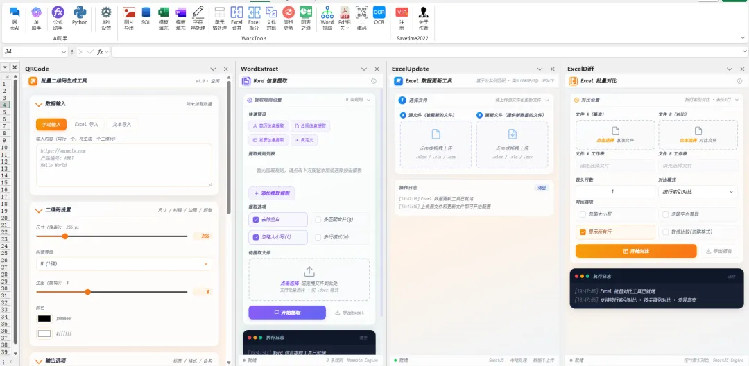Viewport: 749px width, 366px height.
Task: Launch the OCR ribbon tool
Action: click(379, 16)
